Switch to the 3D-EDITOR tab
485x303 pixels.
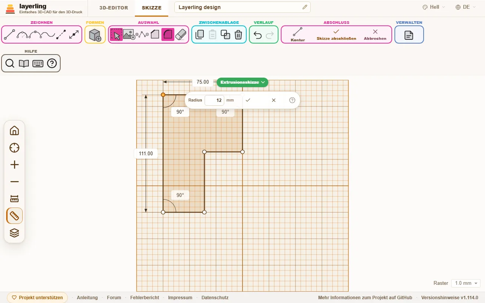[x=114, y=8]
